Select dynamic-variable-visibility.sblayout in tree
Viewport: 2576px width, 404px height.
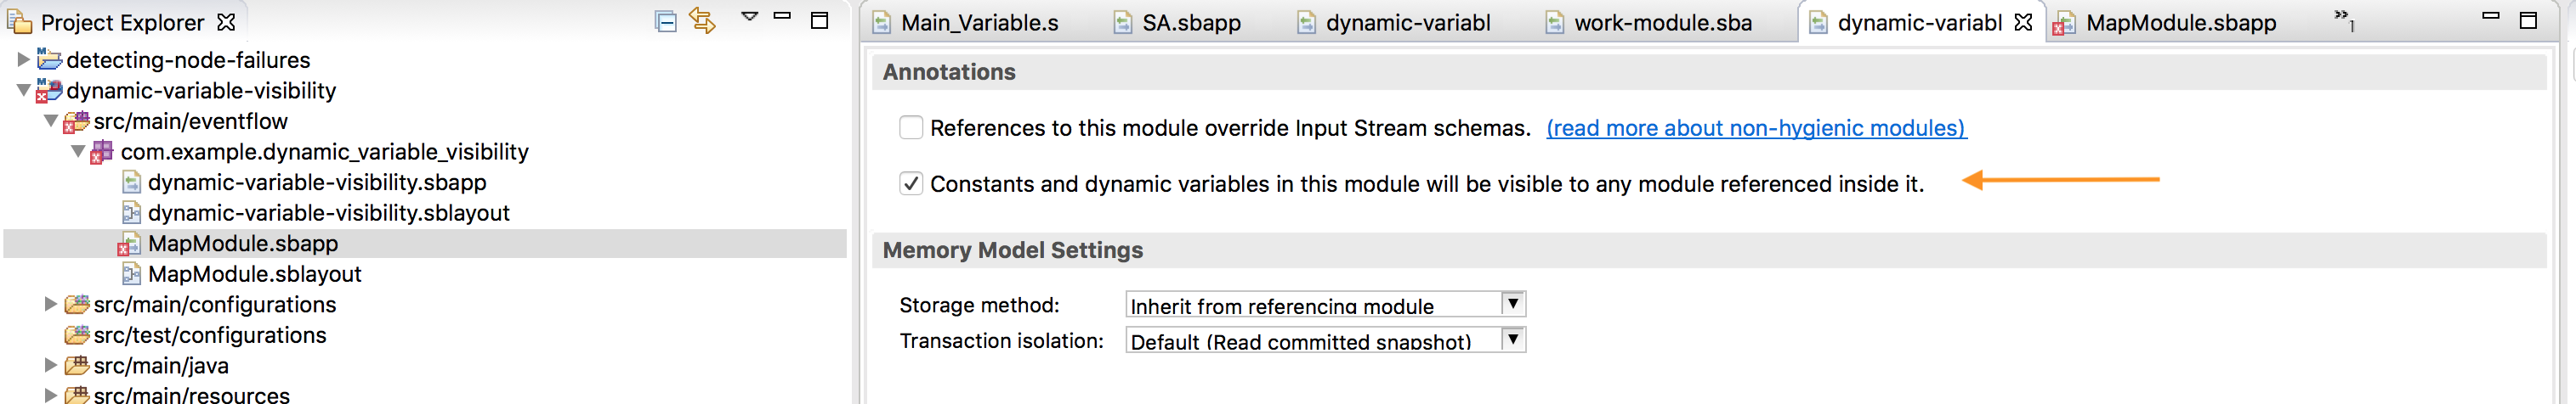pyautogui.click(x=328, y=214)
